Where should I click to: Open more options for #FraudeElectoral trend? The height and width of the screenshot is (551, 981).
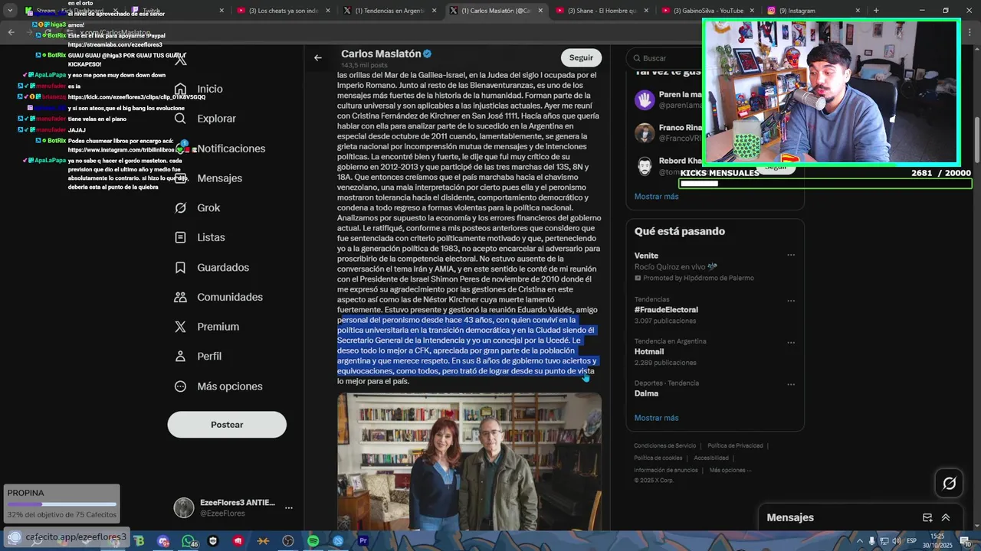[x=791, y=299]
